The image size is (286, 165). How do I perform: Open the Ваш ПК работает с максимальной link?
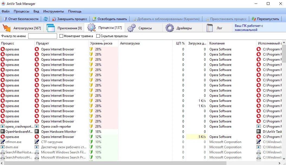tap(249, 28)
